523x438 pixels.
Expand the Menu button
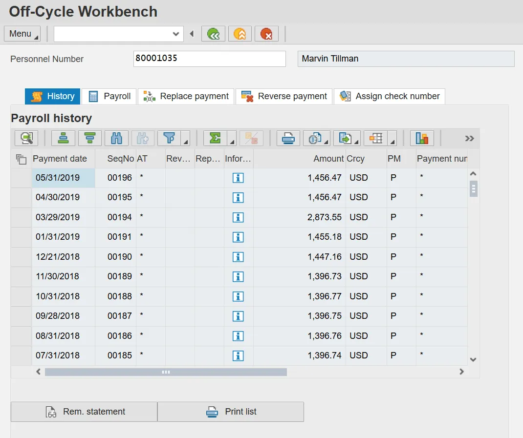(x=22, y=34)
